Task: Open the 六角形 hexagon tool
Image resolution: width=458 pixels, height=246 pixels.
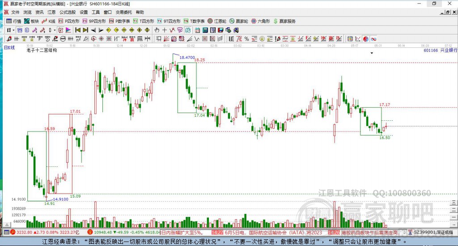Action: click(261, 21)
